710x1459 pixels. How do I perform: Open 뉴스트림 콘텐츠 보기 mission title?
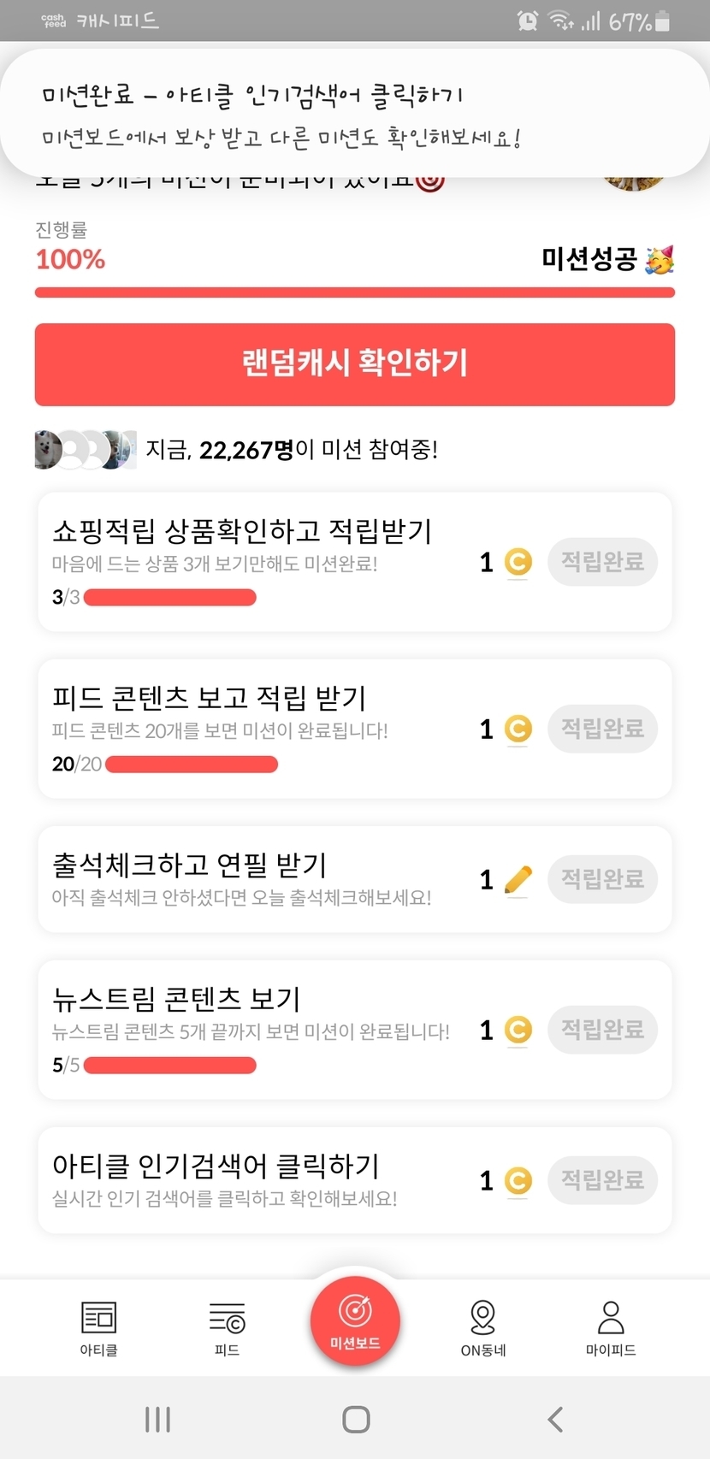point(176,998)
